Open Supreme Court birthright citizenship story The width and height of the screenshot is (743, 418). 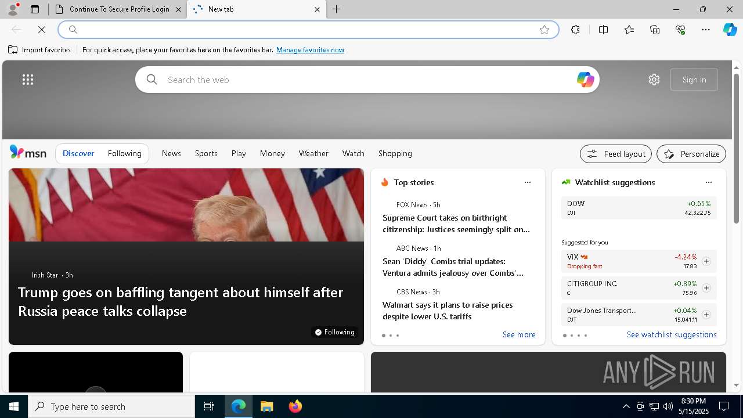pos(456,224)
